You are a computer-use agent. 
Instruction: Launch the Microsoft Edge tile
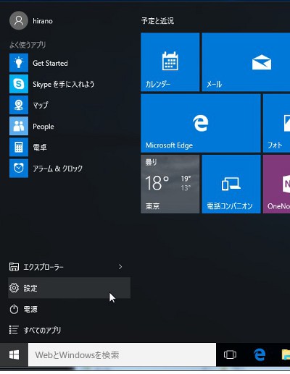tap(201, 123)
